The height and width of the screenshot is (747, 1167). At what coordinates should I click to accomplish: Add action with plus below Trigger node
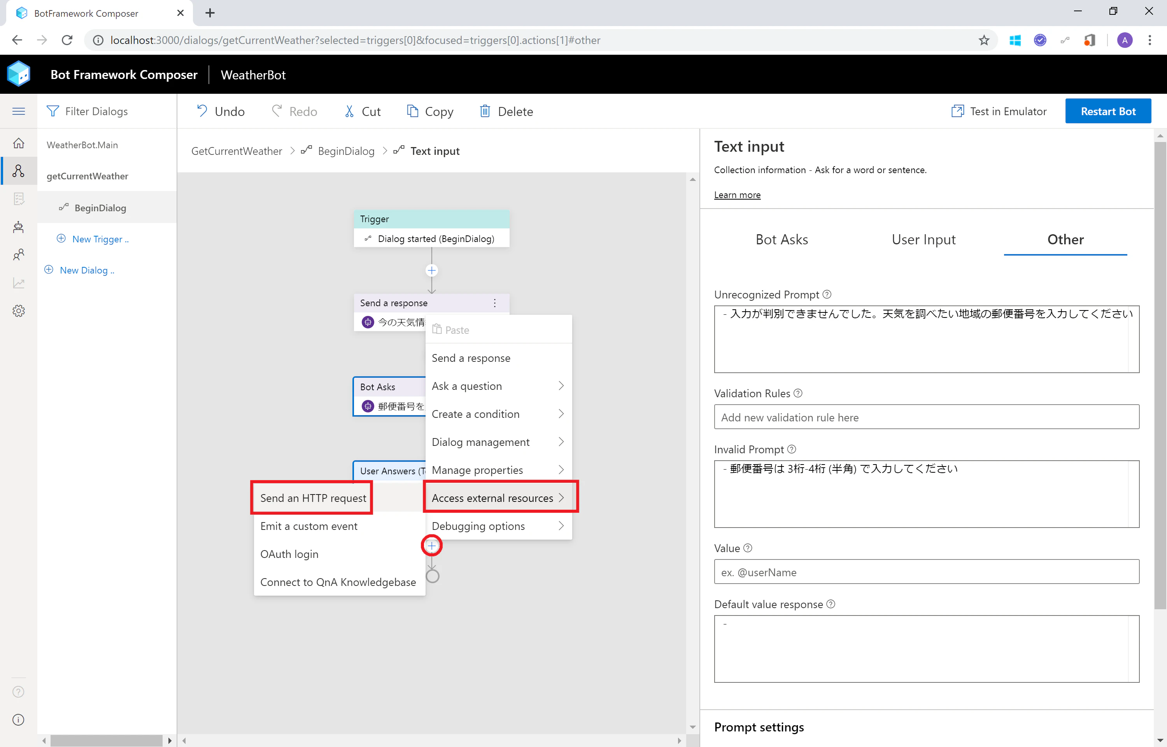[x=431, y=271]
